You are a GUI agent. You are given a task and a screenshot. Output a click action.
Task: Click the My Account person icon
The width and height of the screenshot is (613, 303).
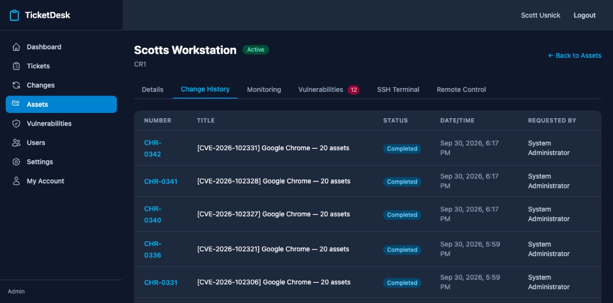16,181
